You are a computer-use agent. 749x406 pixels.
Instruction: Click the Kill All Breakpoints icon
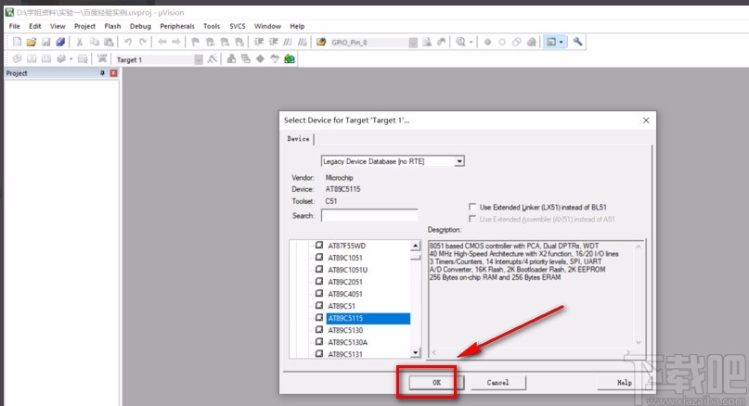point(531,42)
